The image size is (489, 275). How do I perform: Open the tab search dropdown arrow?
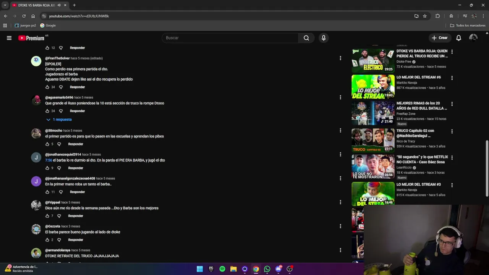point(5,5)
